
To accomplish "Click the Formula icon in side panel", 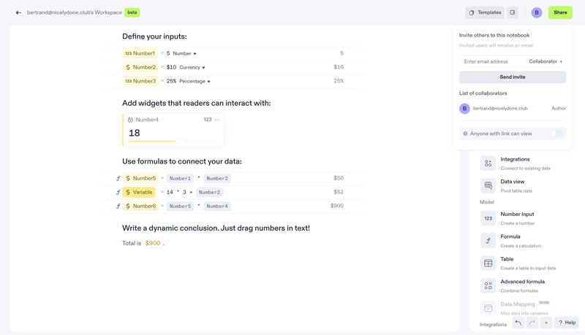I will coord(488,241).
